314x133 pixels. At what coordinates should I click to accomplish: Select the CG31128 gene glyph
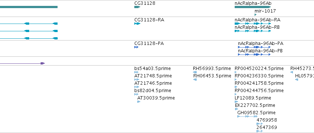click(x=137, y=7)
